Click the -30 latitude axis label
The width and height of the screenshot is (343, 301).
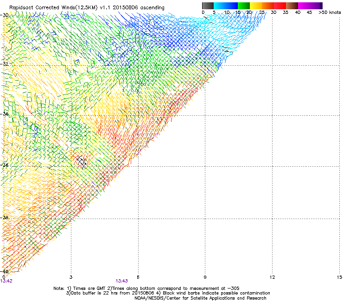[x=4, y=15]
